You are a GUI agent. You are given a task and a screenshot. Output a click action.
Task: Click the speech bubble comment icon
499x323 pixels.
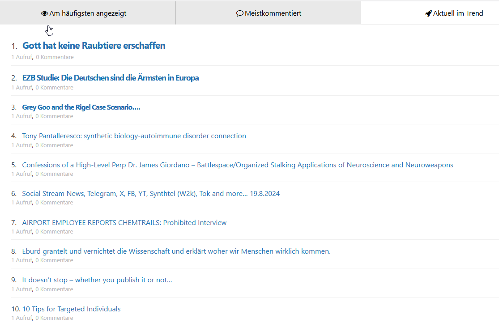[x=239, y=13]
